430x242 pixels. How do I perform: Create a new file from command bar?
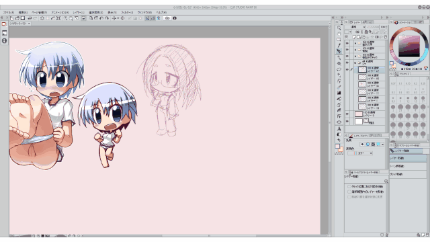[12, 18]
